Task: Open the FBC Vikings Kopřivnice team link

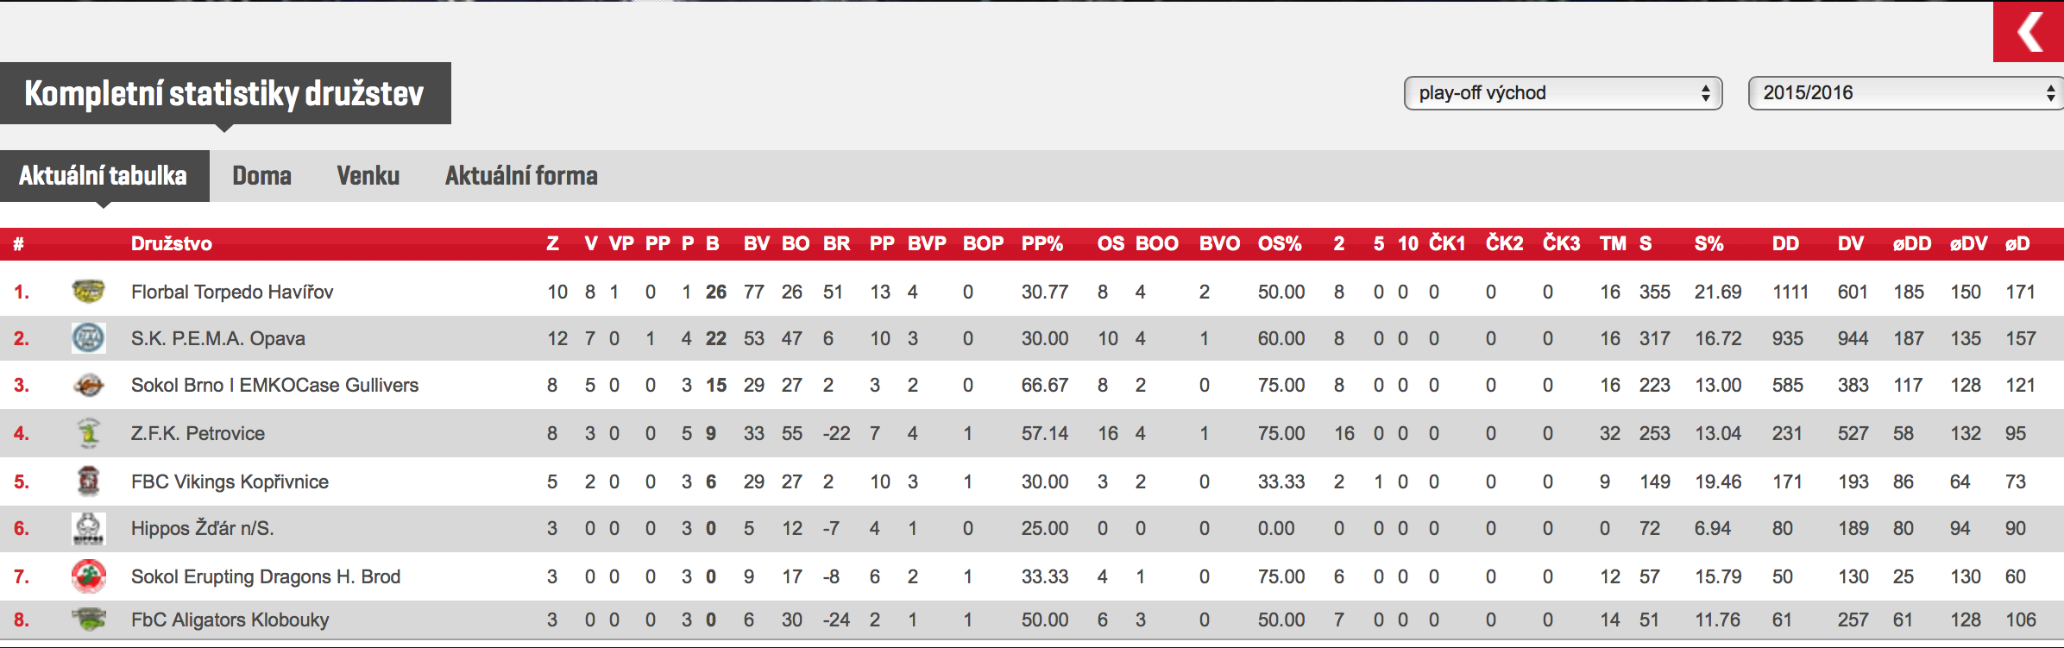Action: point(230,481)
